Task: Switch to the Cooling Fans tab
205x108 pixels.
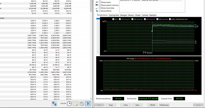Action: 114,15
